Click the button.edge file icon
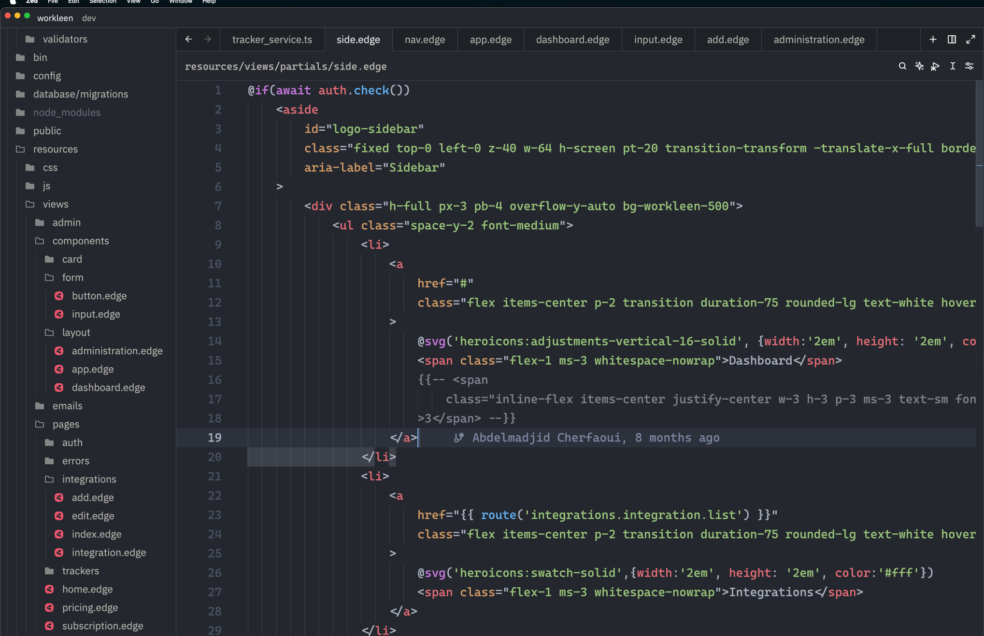 coord(59,296)
